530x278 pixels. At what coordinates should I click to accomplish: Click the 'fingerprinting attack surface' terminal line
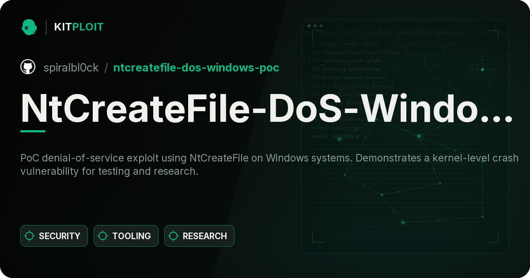pos(355,53)
